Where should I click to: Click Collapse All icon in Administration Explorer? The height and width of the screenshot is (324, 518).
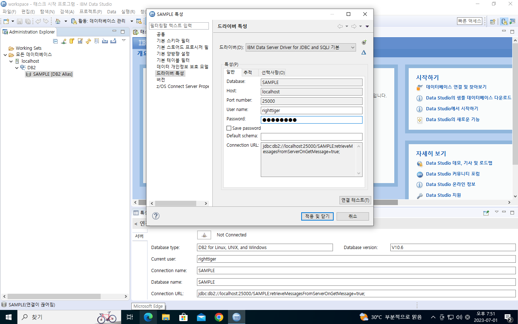(55, 41)
